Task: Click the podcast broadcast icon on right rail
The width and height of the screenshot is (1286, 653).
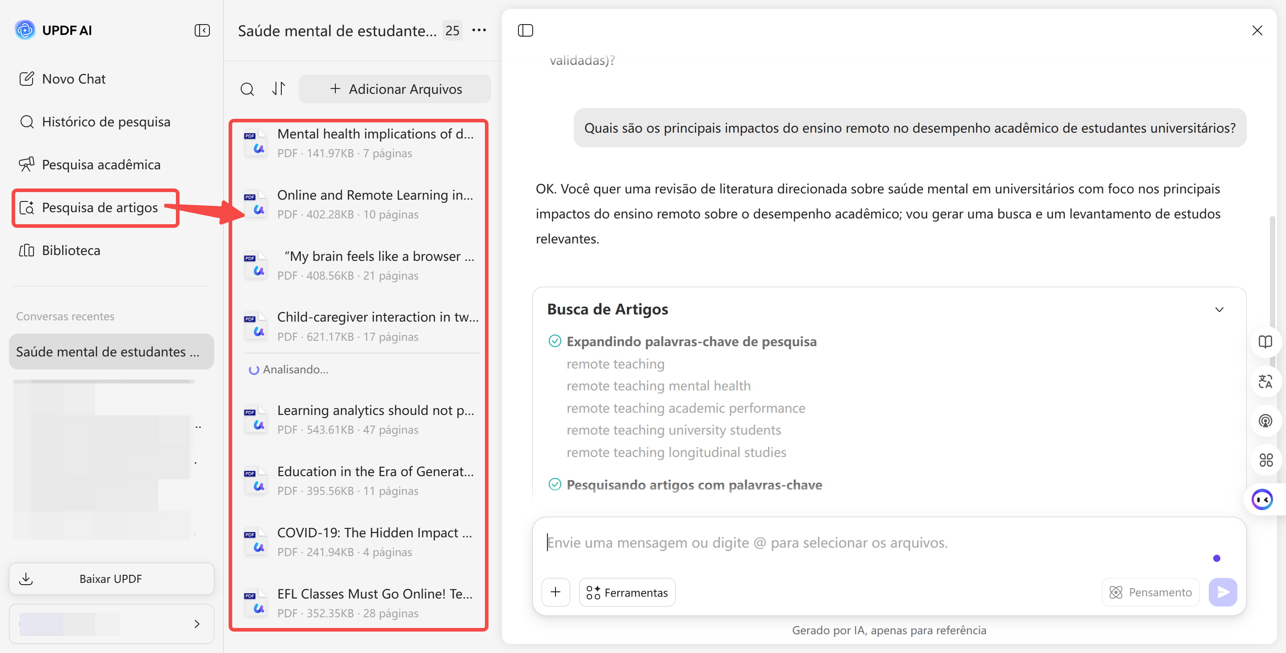Action: tap(1265, 421)
